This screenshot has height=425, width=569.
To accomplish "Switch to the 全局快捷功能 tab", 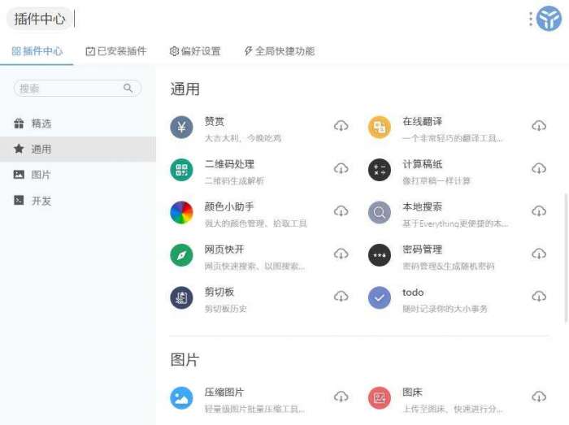I will click(279, 51).
